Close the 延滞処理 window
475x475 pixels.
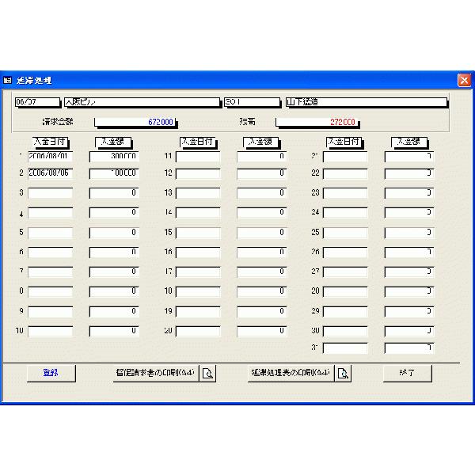[464, 80]
